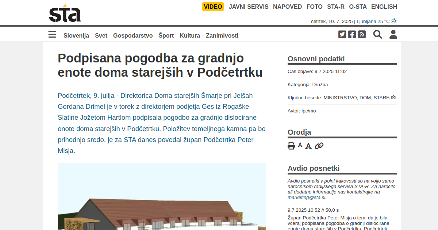
Task: Open the Slovenija section
Action: [76, 35]
